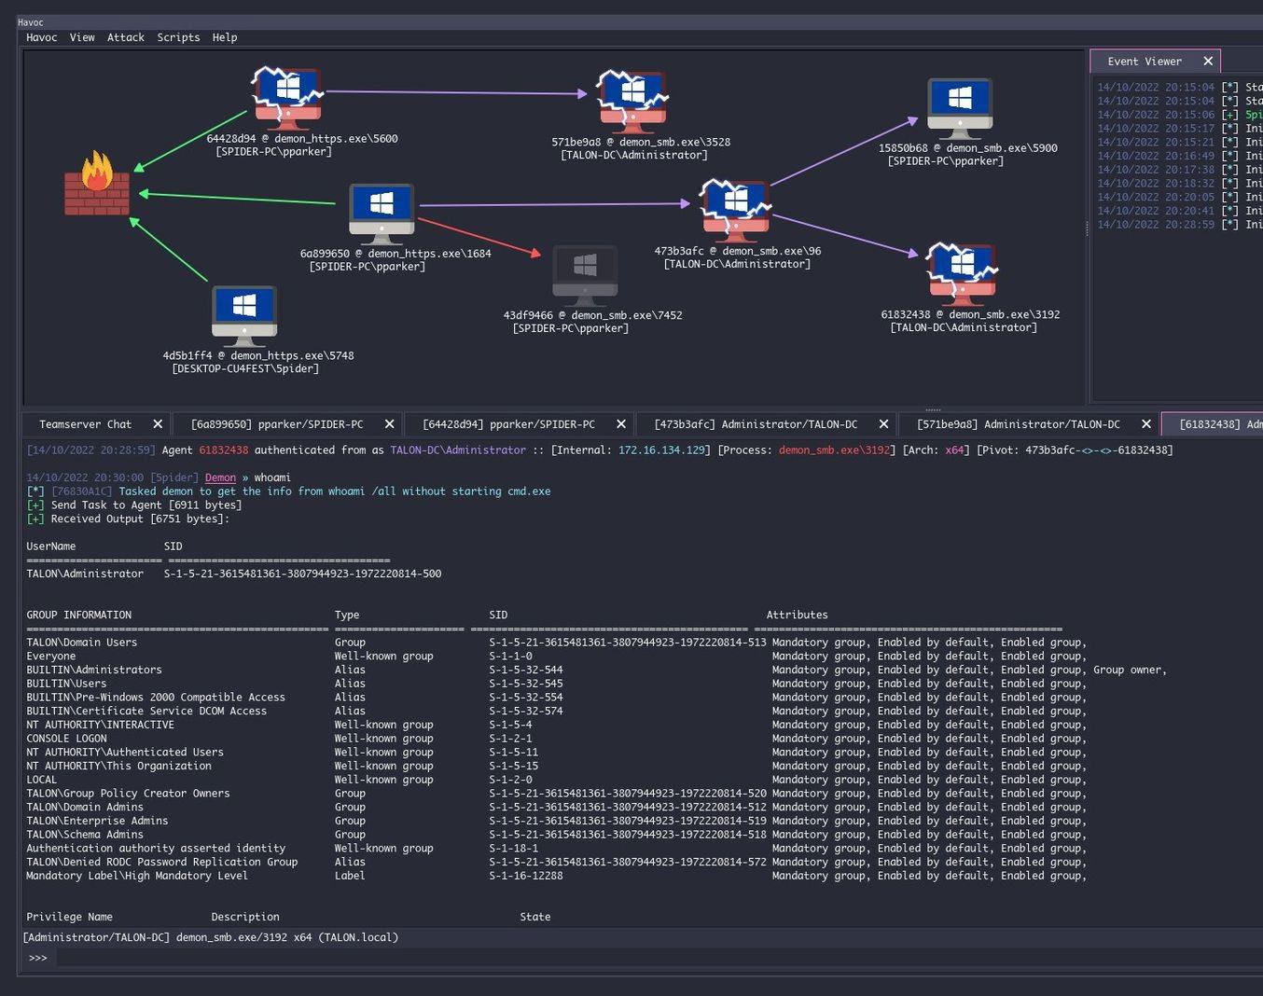The height and width of the screenshot is (996, 1263).
Task: Click the underlined Demon link in console
Action: (220, 477)
